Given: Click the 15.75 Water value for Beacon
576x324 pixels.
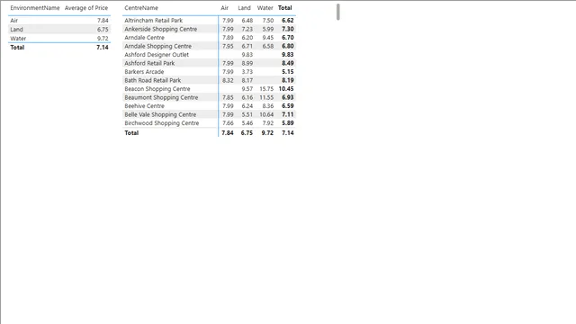Looking at the screenshot, I should tap(266, 89).
